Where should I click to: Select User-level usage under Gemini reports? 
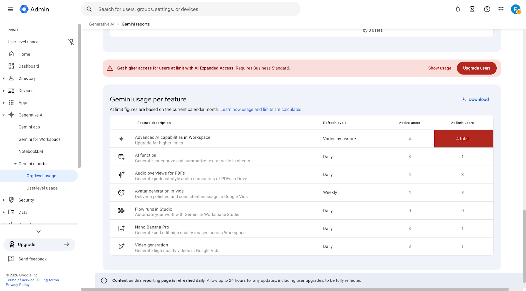[42, 188]
